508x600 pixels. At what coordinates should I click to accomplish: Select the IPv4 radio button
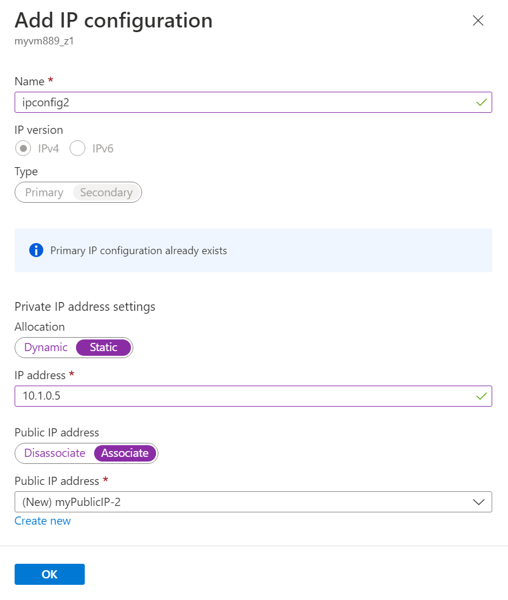click(24, 148)
